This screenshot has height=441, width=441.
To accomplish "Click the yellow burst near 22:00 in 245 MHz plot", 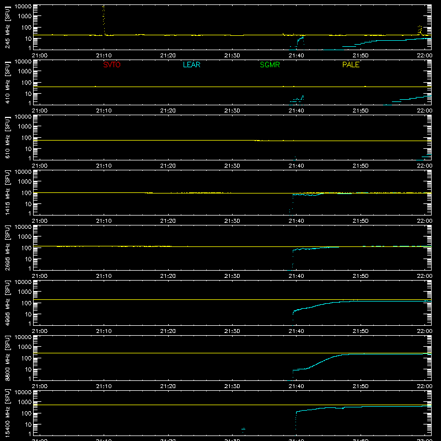I will (420, 30).
